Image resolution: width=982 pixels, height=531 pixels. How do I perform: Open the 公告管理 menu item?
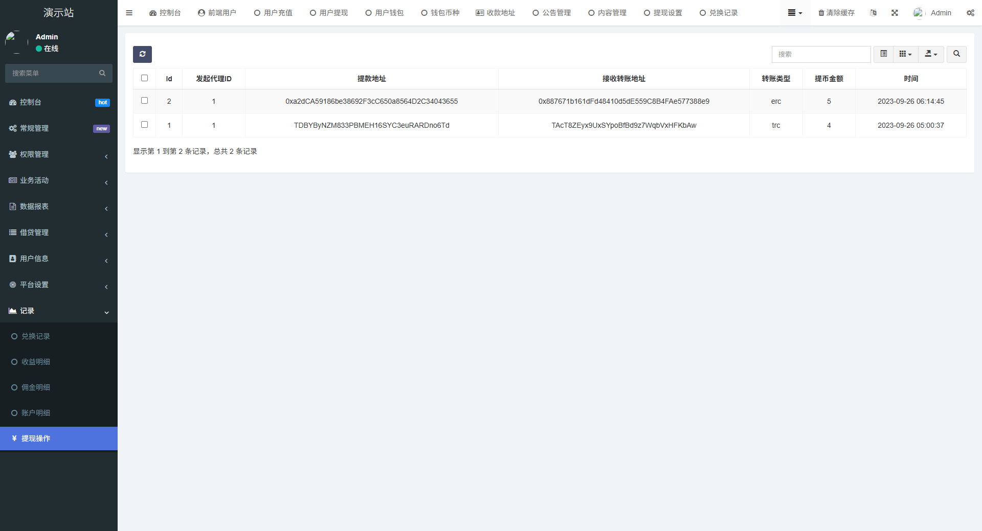(x=551, y=13)
